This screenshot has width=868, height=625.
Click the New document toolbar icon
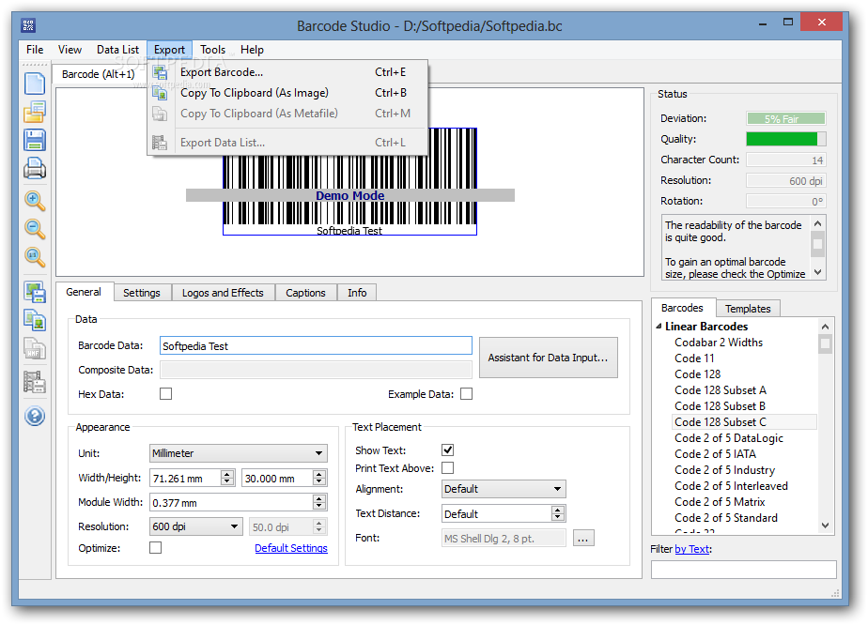click(35, 84)
